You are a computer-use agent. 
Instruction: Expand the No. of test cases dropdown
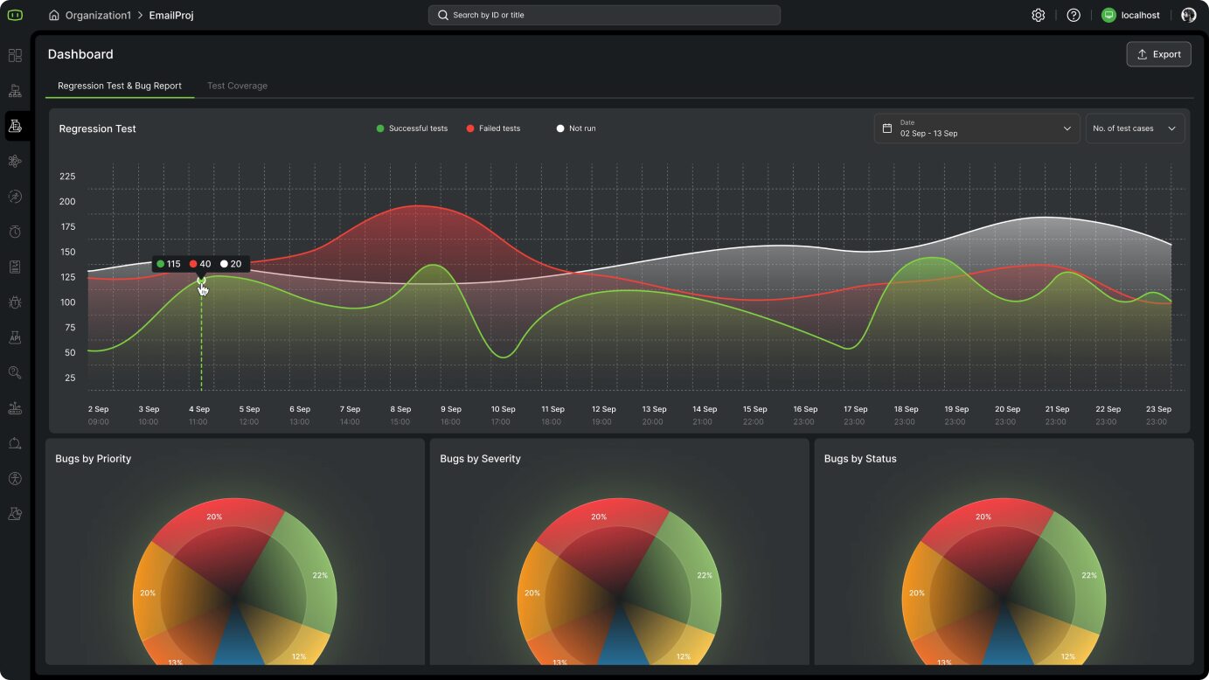tap(1134, 128)
